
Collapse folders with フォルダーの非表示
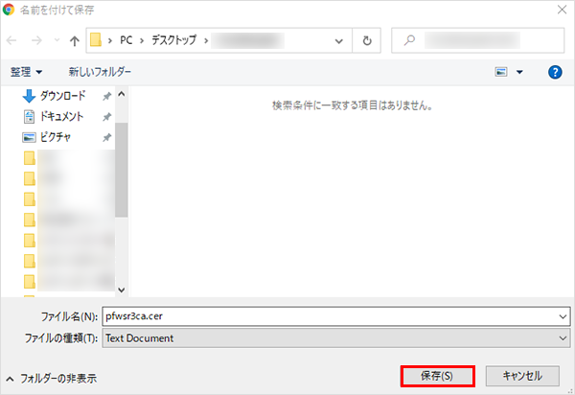52,379
